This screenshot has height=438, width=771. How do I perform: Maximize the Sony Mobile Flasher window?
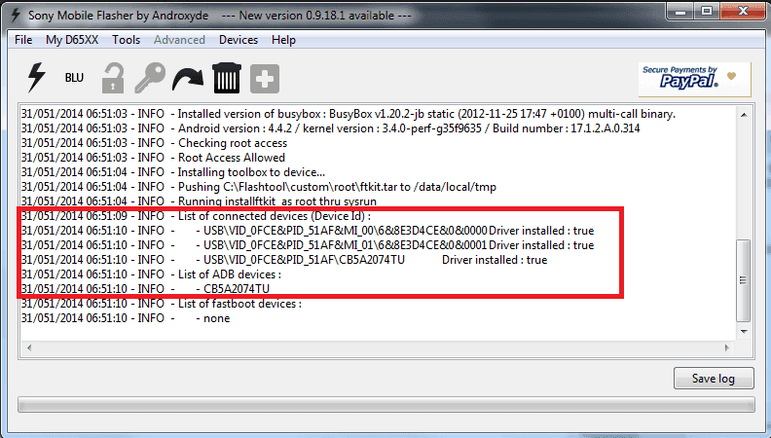(707, 12)
